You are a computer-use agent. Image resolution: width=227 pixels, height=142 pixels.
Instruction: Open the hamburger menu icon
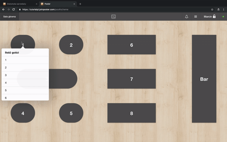pyautogui.click(x=196, y=17)
